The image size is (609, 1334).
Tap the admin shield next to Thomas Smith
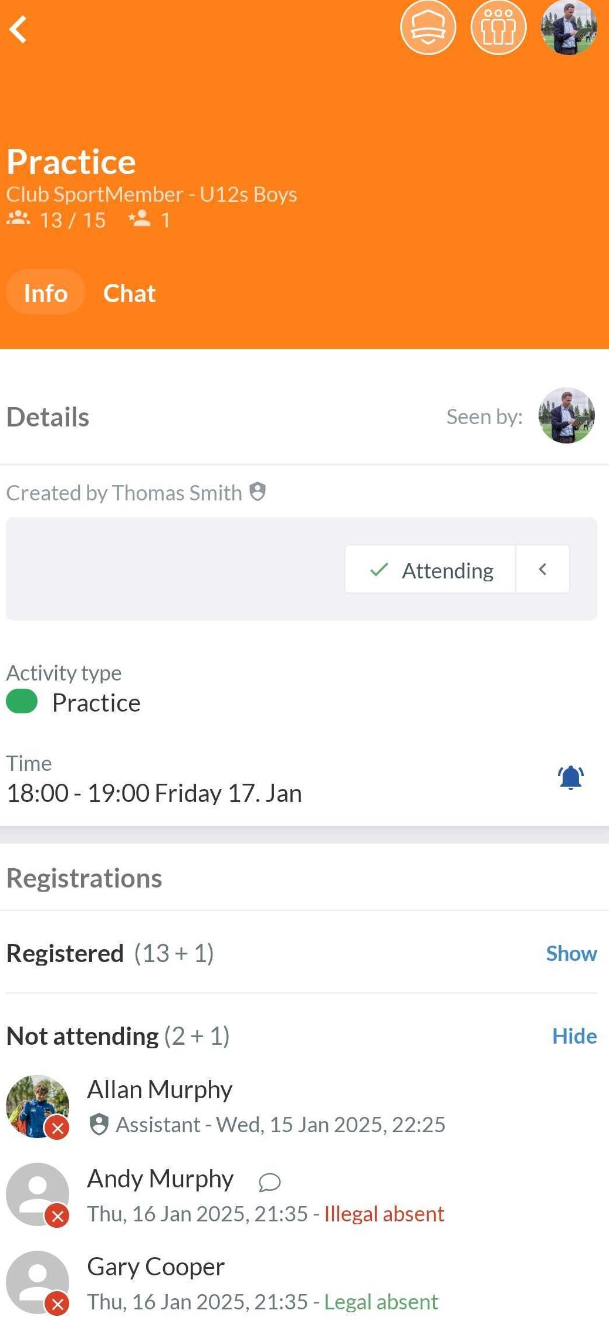coord(258,492)
